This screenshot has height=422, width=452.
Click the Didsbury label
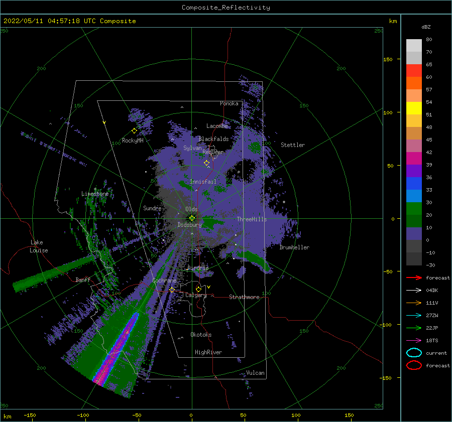pyautogui.click(x=189, y=225)
